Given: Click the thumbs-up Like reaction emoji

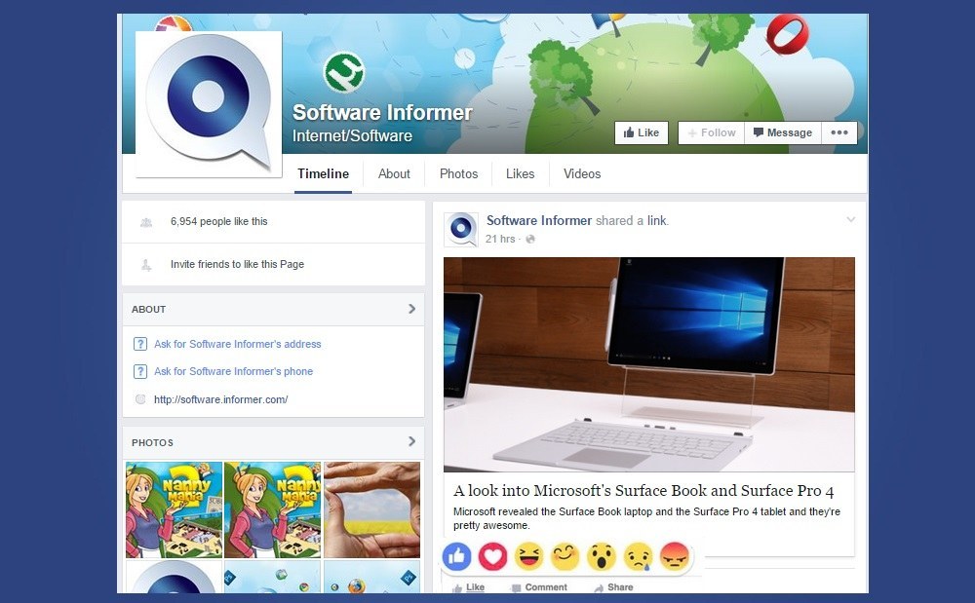Looking at the screenshot, I should 457,556.
